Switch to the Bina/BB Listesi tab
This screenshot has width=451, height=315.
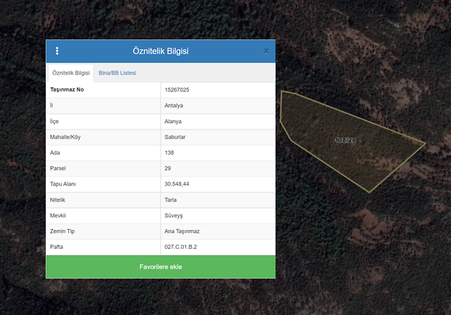pos(117,73)
